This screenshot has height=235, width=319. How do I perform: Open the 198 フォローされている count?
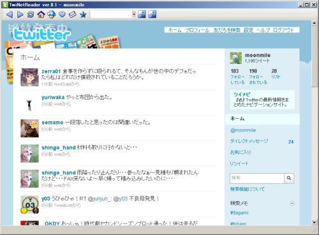258,77
